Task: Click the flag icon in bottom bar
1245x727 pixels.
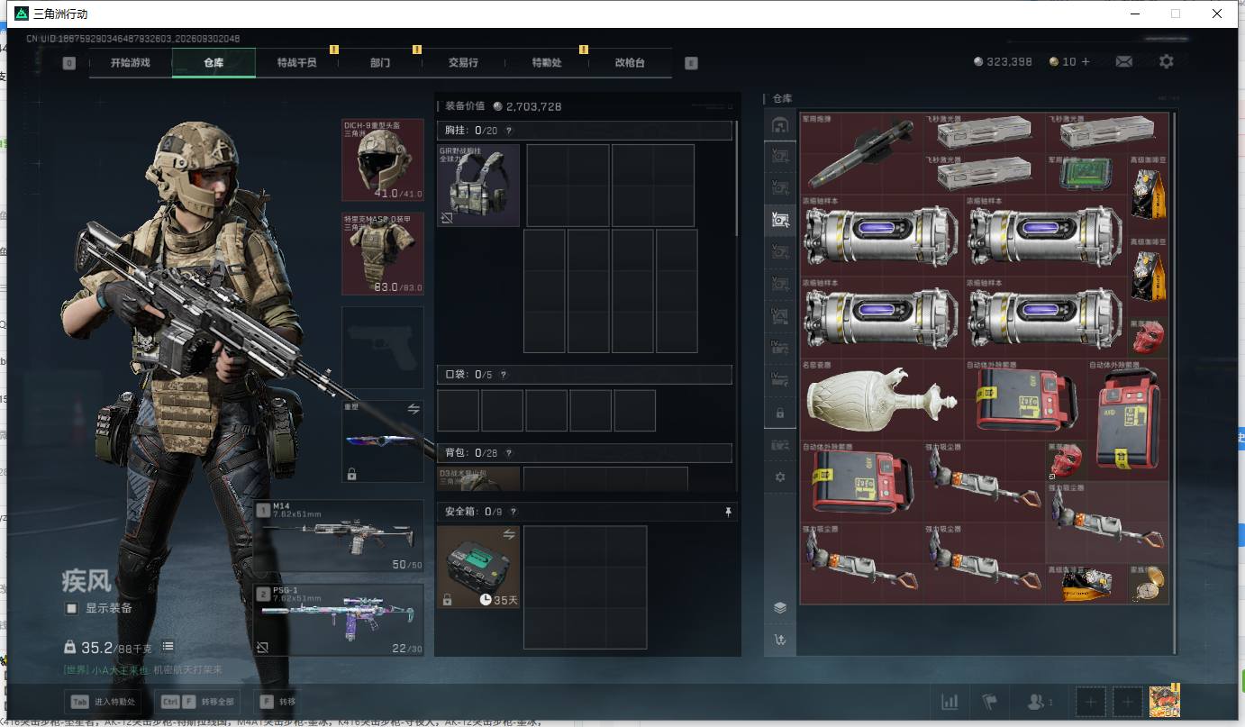Action: click(x=990, y=701)
